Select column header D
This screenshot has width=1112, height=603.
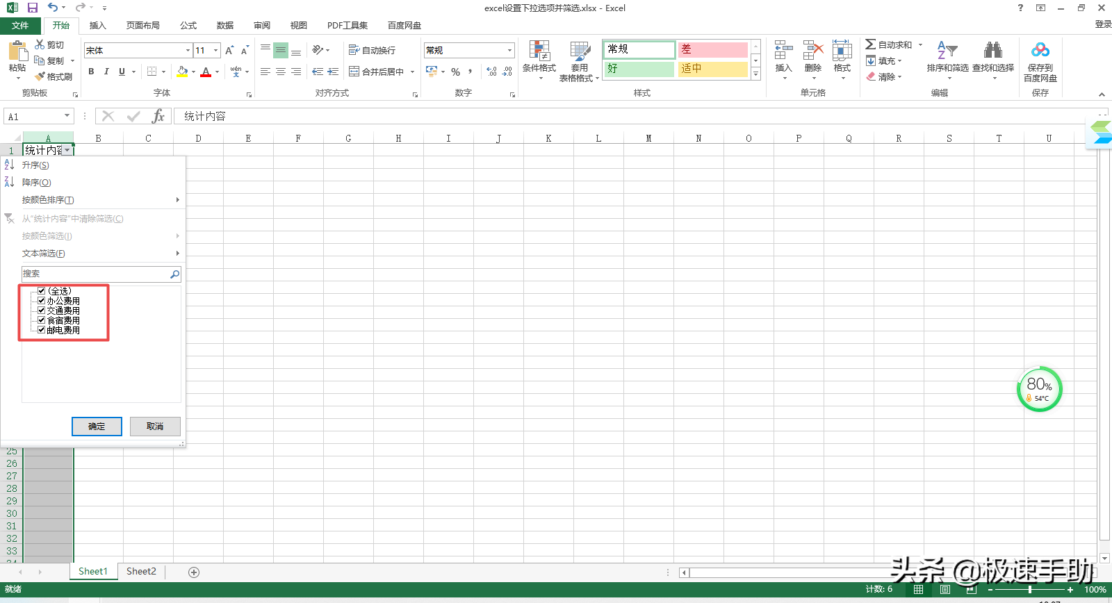[x=198, y=138]
